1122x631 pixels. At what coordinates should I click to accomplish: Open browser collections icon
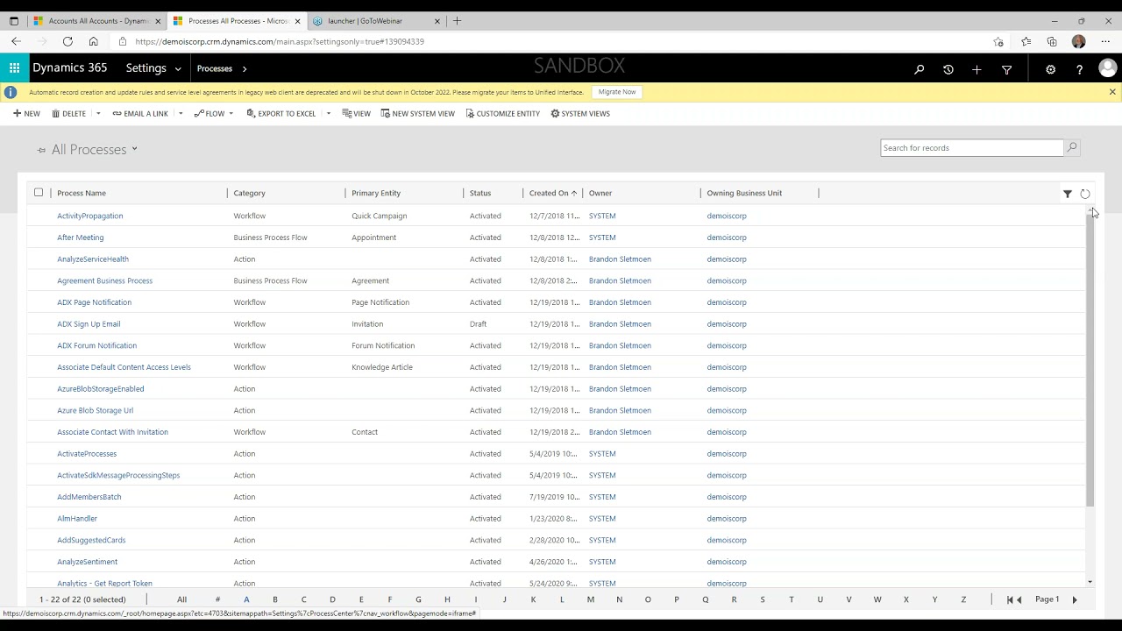pos(1052,41)
